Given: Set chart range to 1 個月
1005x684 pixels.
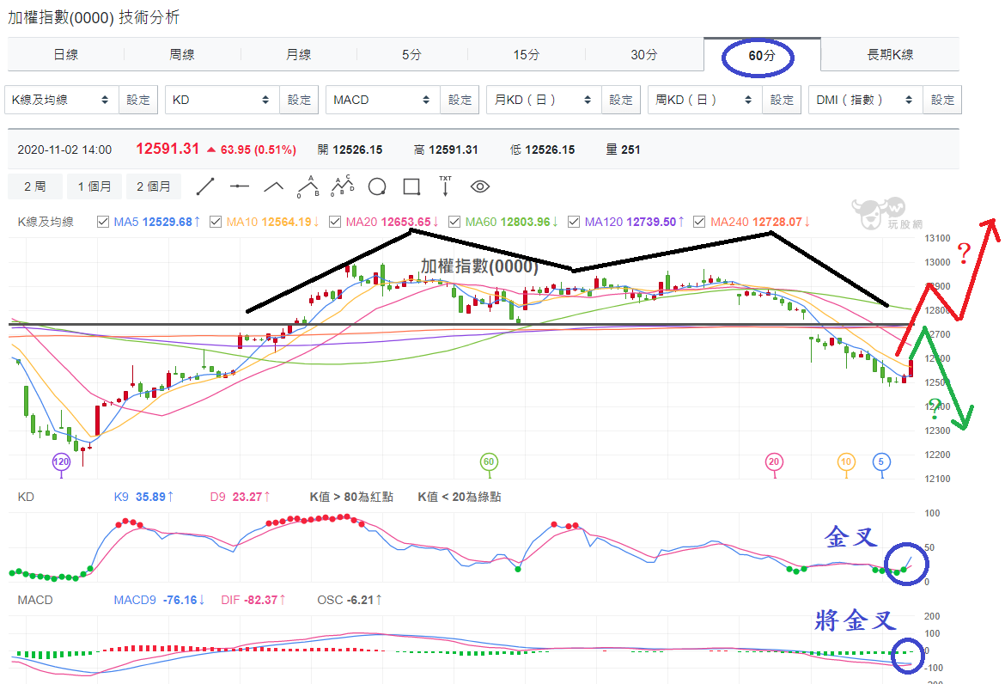Looking at the screenshot, I should click(x=94, y=186).
